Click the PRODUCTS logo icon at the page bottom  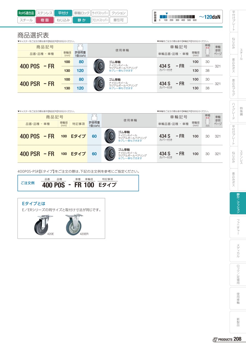click(x=215, y=340)
